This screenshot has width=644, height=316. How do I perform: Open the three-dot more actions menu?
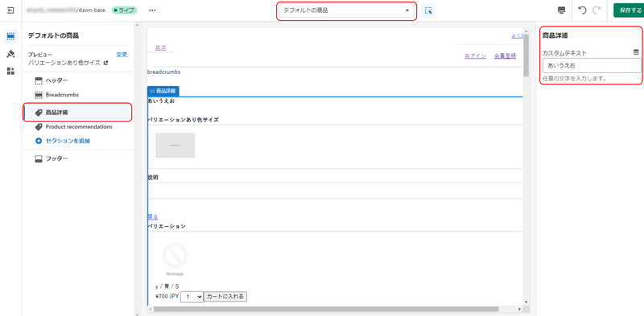click(x=152, y=10)
